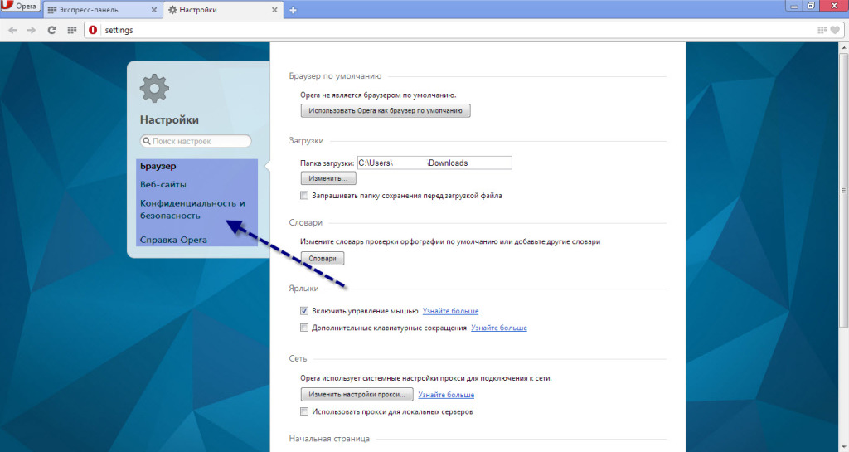The image size is (849, 452).
Task: Open Узнайте больше link for keyboard shortcuts
Action: [498, 328]
